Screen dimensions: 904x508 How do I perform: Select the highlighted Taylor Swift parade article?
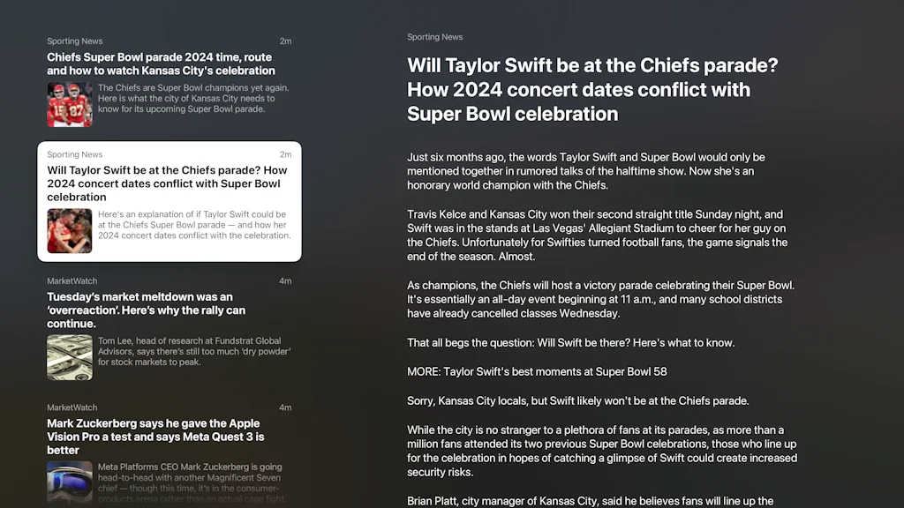pyautogui.click(x=169, y=183)
